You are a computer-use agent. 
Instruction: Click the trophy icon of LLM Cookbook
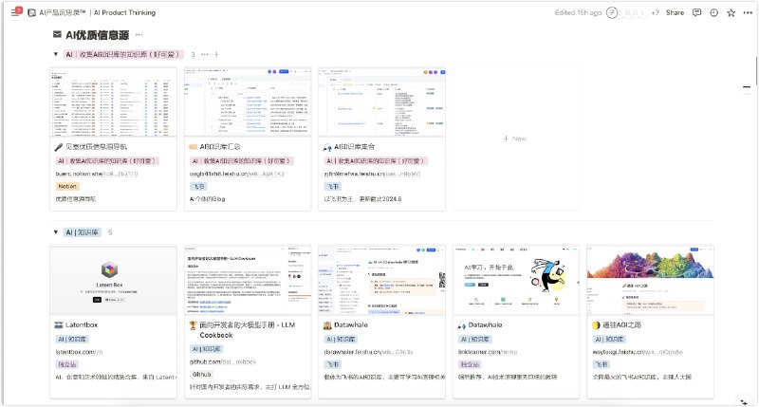pos(194,325)
